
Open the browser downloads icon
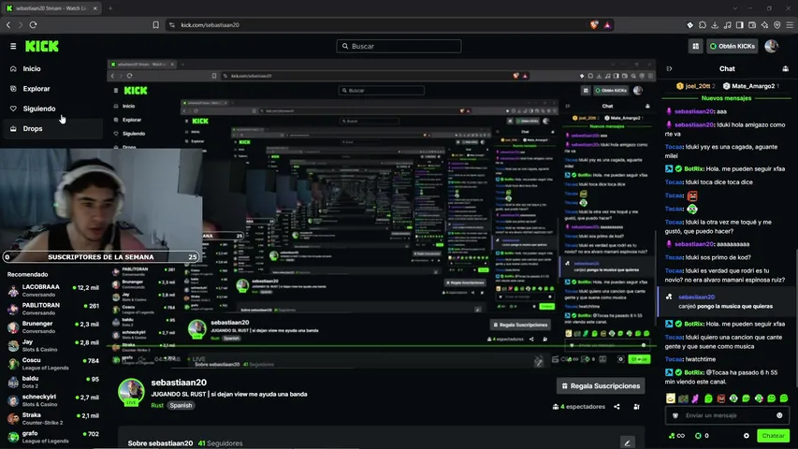coord(715,25)
